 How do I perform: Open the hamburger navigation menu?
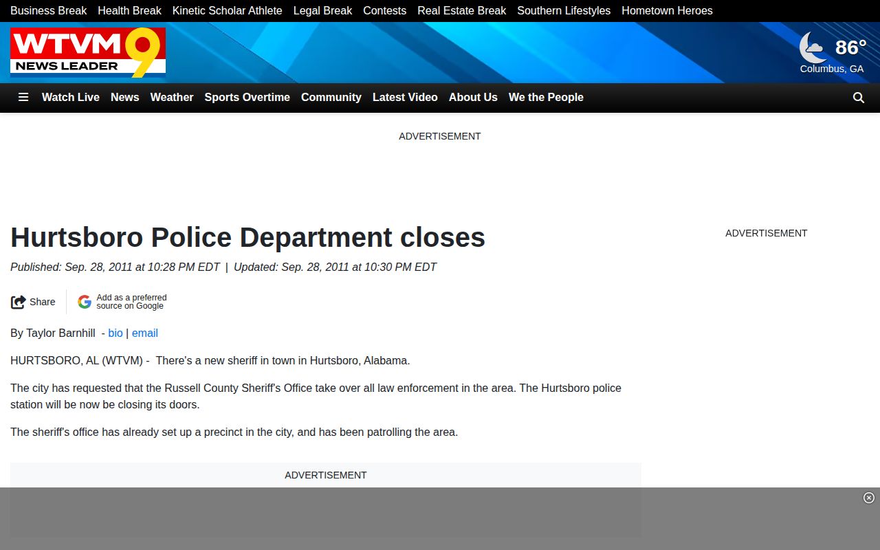pyautogui.click(x=23, y=98)
